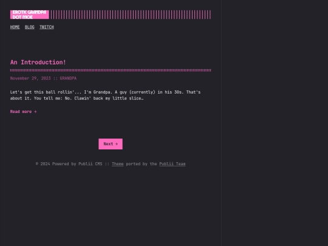Open the TWITCH navigation link

pos(47,27)
